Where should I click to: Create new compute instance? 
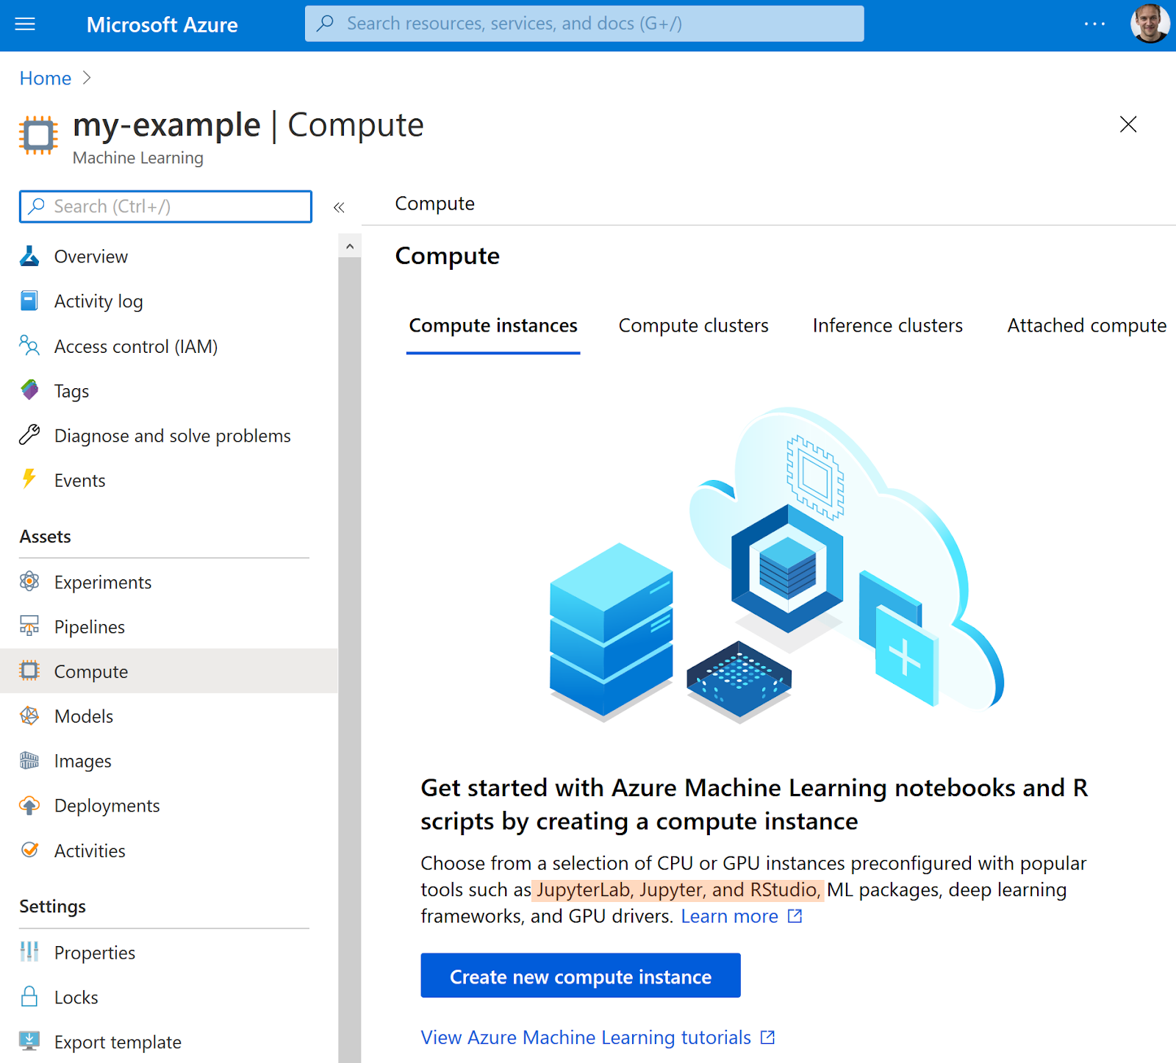(x=580, y=976)
